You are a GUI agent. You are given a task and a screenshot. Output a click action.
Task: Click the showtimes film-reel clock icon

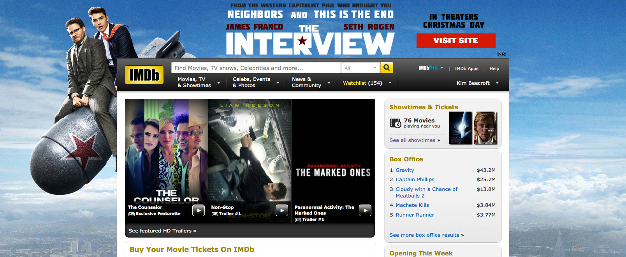395,123
